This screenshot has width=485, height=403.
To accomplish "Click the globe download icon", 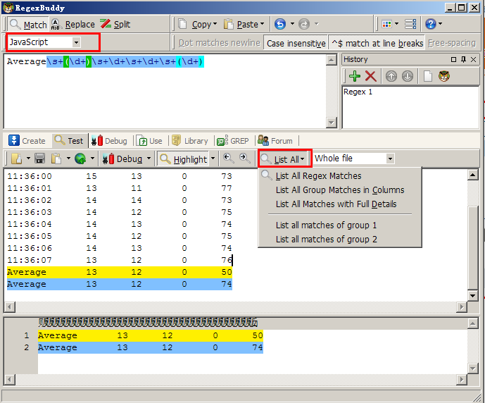I will (x=80, y=159).
